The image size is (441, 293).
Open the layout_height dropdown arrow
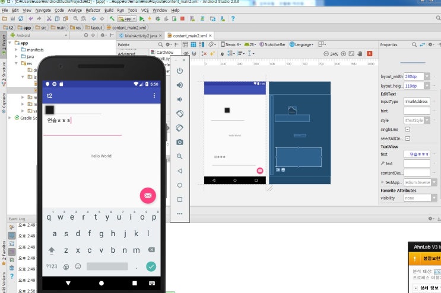click(x=427, y=86)
